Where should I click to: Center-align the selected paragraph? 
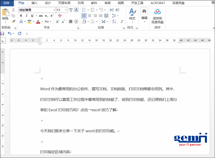(x=89, y=16)
